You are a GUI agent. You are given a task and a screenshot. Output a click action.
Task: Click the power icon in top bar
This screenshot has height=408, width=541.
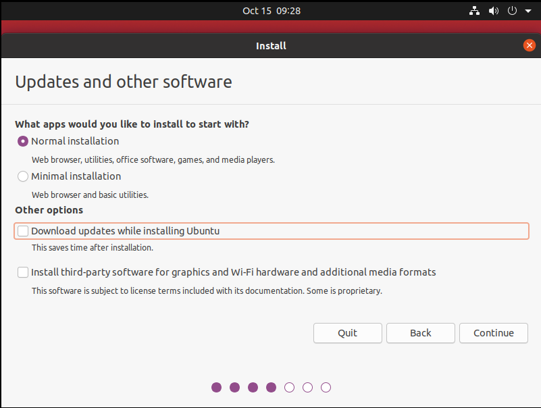[x=512, y=11]
